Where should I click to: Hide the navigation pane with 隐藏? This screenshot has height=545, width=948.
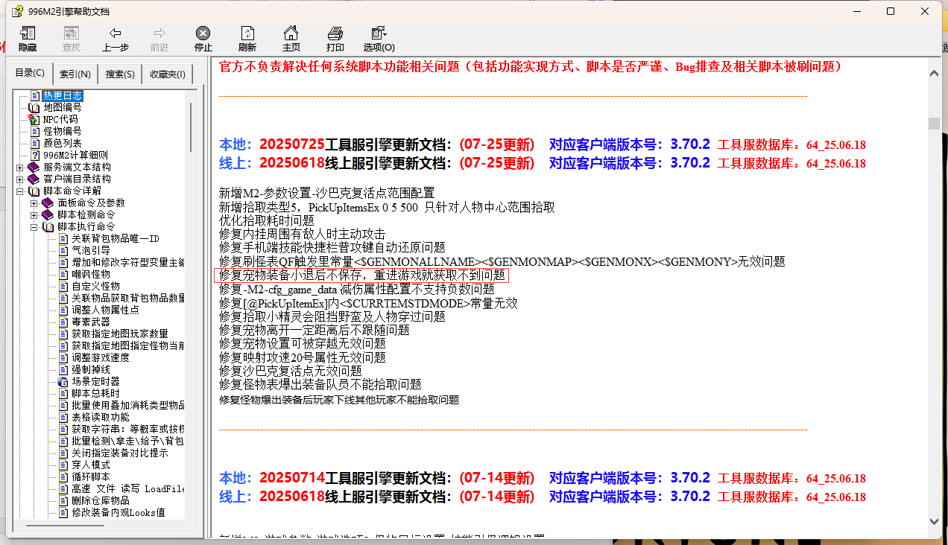(28, 39)
